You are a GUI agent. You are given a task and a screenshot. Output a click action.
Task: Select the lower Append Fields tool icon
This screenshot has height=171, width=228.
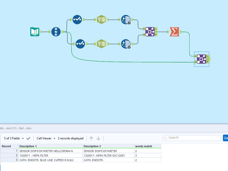126,44
